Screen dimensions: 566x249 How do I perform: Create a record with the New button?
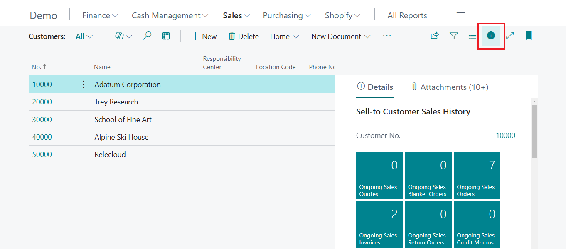[204, 36]
